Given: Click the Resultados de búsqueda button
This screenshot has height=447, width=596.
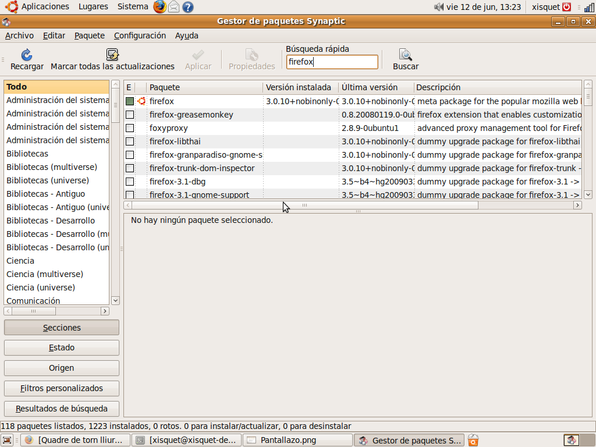Looking at the screenshot, I should [x=62, y=409].
